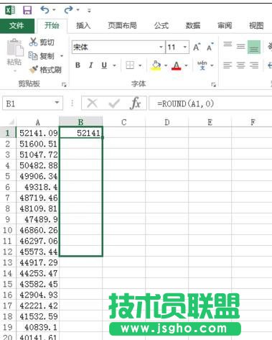Toggle highlighted bottom vertical alignment
This screenshot has height=340, width=272.
pos(254,47)
